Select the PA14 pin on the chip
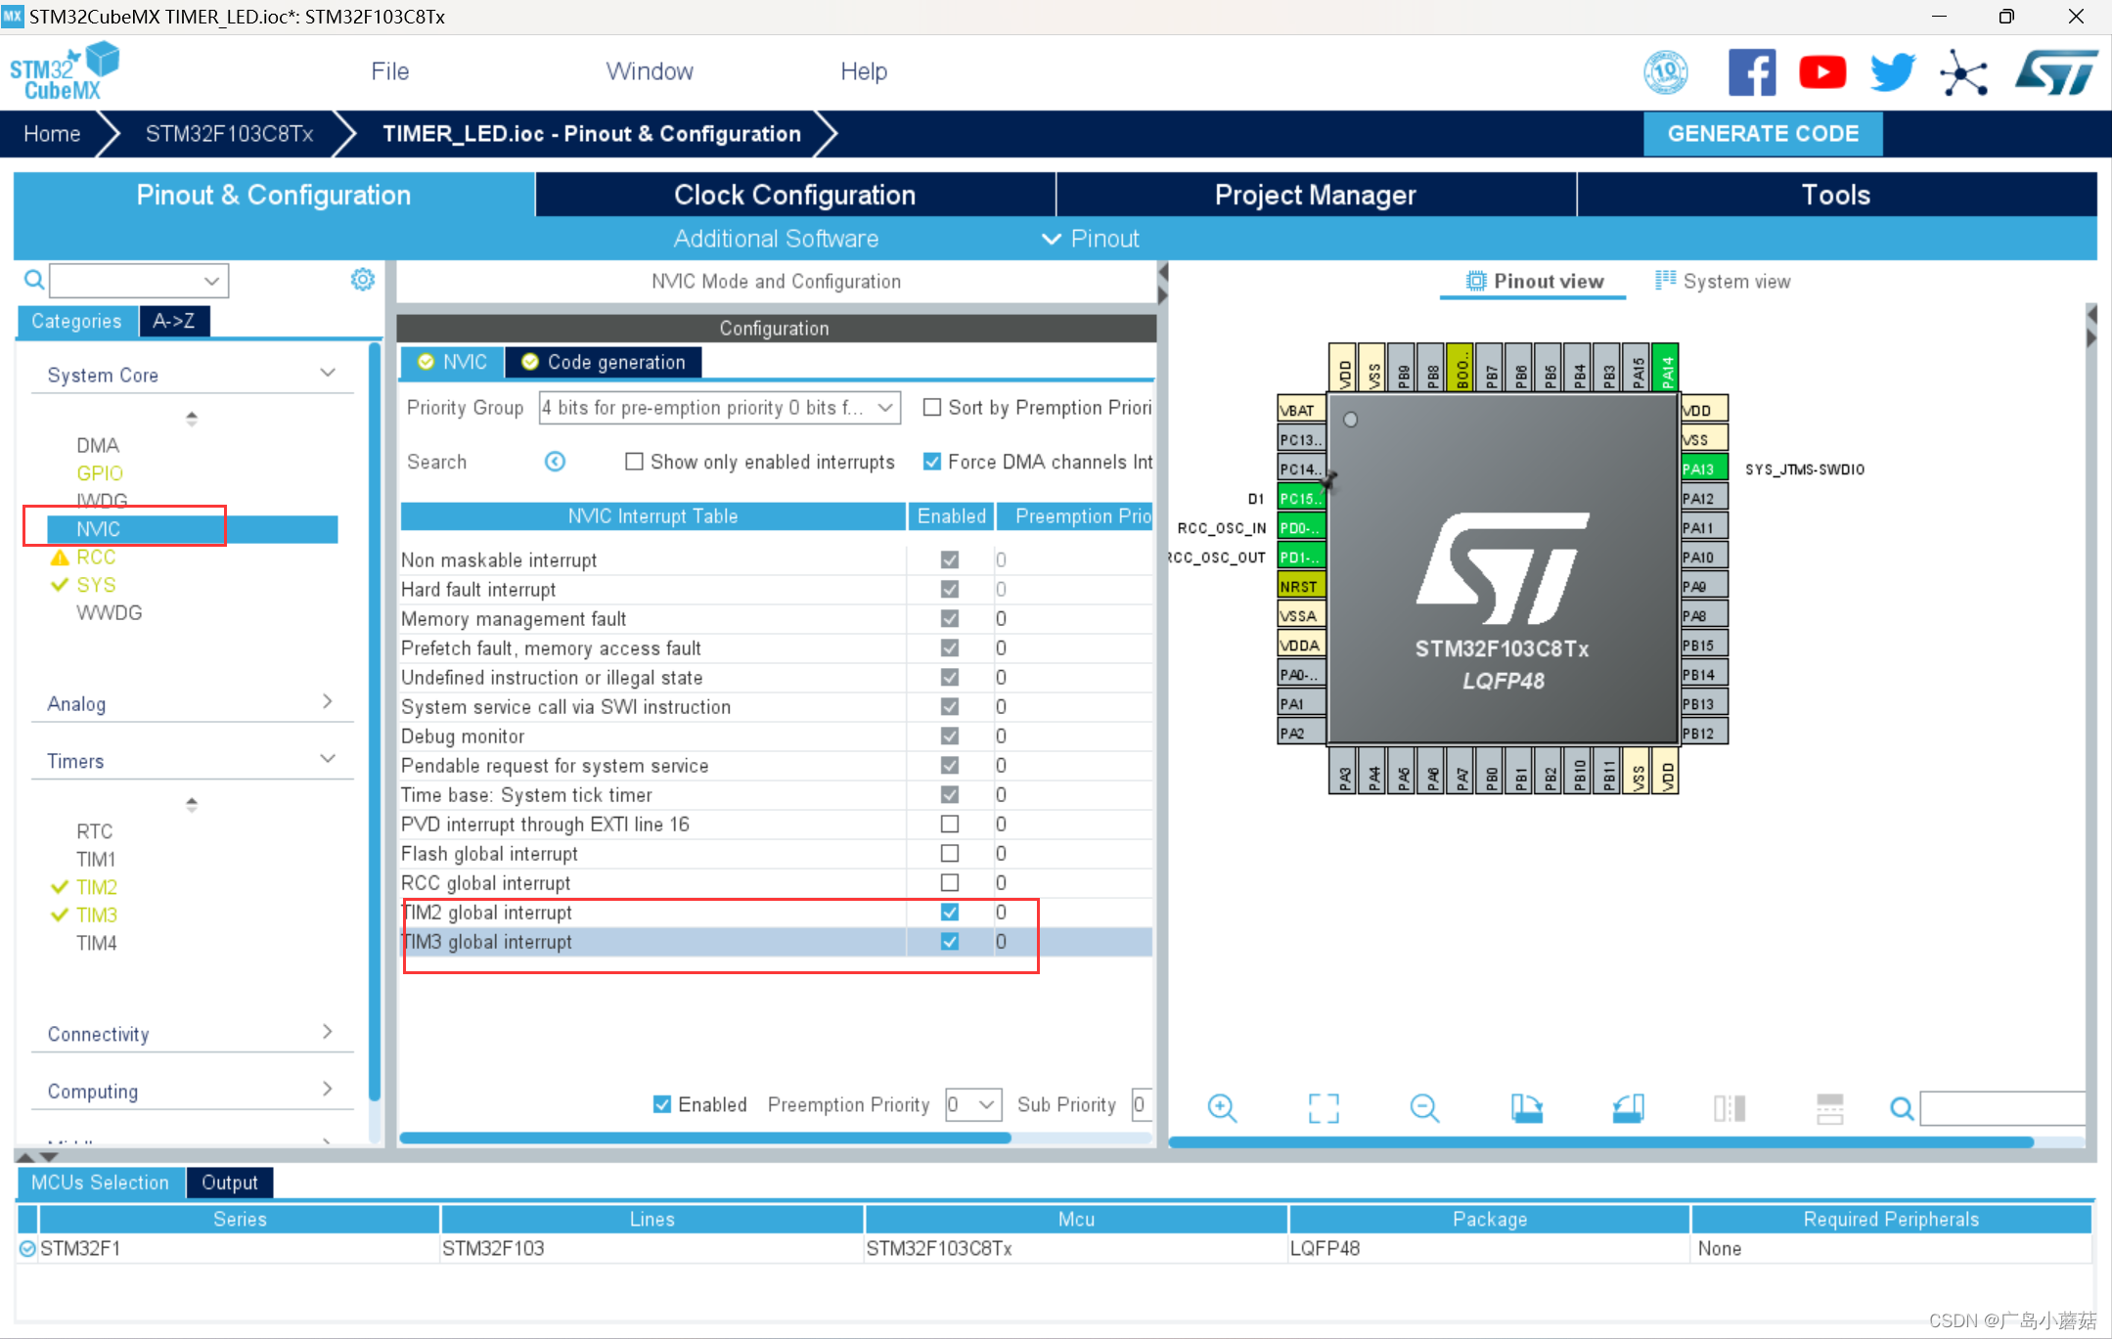Screen dimensions: 2112x1339 pyautogui.click(x=1666, y=368)
